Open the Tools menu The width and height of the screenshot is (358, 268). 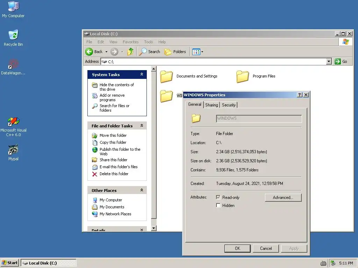[x=148, y=42]
